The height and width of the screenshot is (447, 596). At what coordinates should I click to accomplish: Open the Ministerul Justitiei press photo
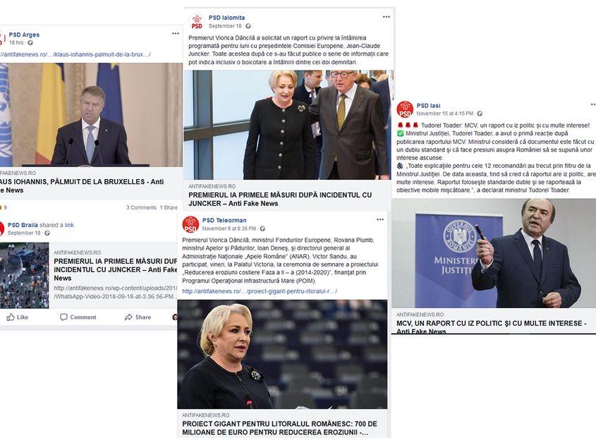pos(494,253)
